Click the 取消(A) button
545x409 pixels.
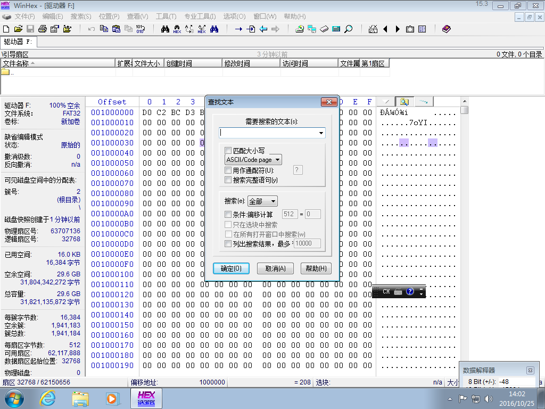pos(275,268)
